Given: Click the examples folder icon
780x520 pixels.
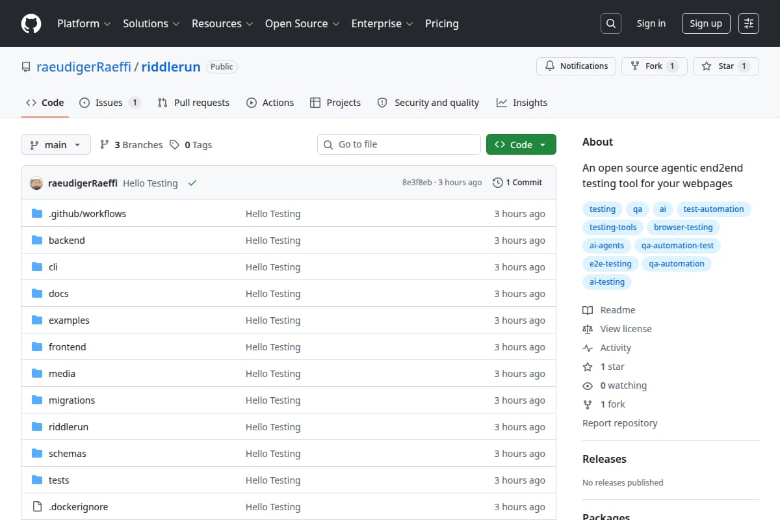Looking at the screenshot, I should pyautogui.click(x=37, y=320).
